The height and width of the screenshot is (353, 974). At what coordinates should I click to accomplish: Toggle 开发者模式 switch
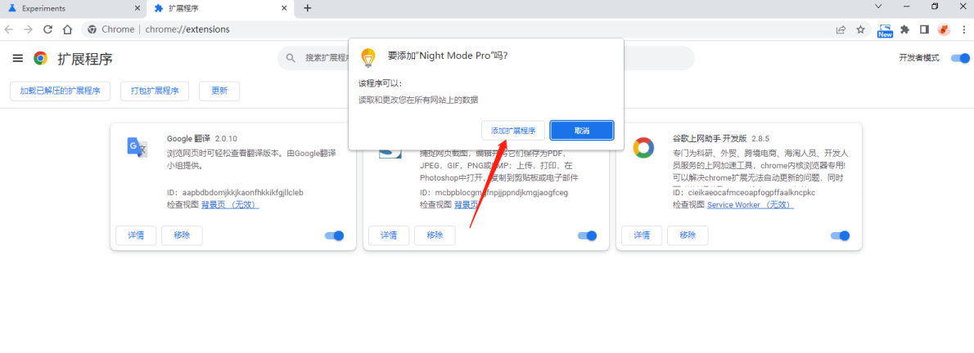(x=960, y=58)
